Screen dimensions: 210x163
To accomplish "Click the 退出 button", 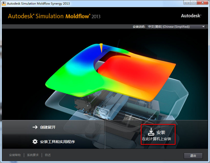I will [x=193, y=156].
